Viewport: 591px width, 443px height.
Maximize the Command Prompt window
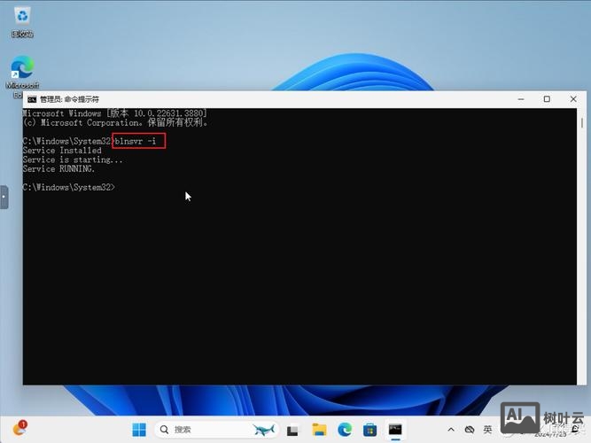[547, 99]
